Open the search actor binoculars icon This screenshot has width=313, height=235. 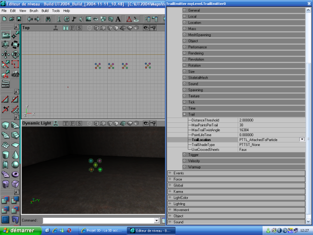[x=48, y=19]
